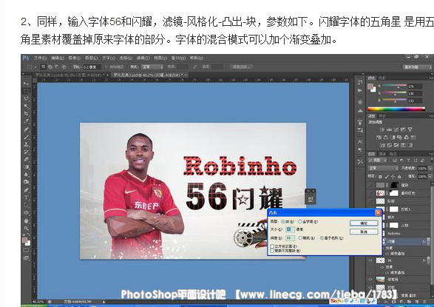Select the Crop tool
The image size is (434, 307).
point(27,113)
